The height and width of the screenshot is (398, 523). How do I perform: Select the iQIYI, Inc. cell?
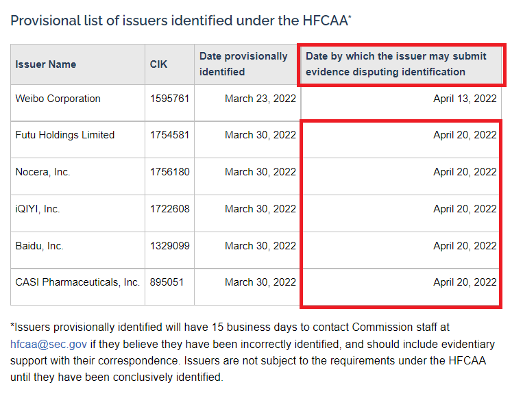click(x=38, y=209)
